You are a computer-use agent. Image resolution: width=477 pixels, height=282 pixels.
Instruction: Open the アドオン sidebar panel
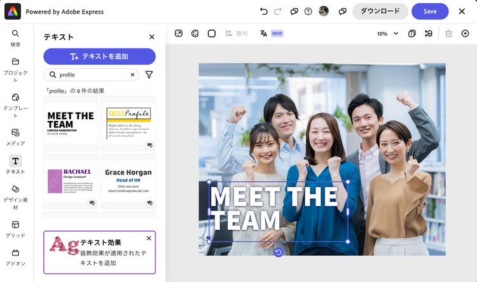[x=15, y=257]
